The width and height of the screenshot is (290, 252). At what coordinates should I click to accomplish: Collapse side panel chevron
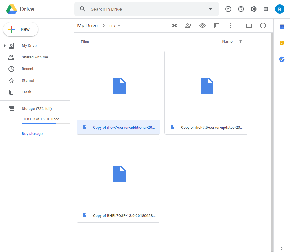click(281, 249)
